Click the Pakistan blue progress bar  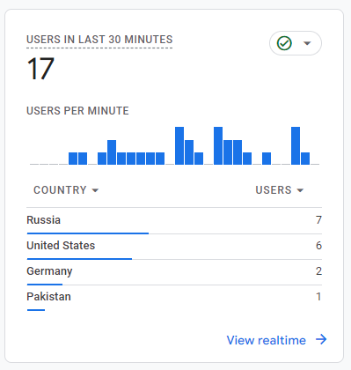point(36,310)
